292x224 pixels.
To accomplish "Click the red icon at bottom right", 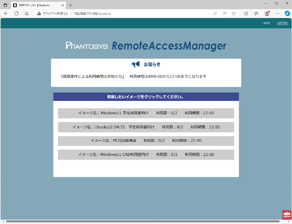I will pyautogui.click(x=287, y=215).
